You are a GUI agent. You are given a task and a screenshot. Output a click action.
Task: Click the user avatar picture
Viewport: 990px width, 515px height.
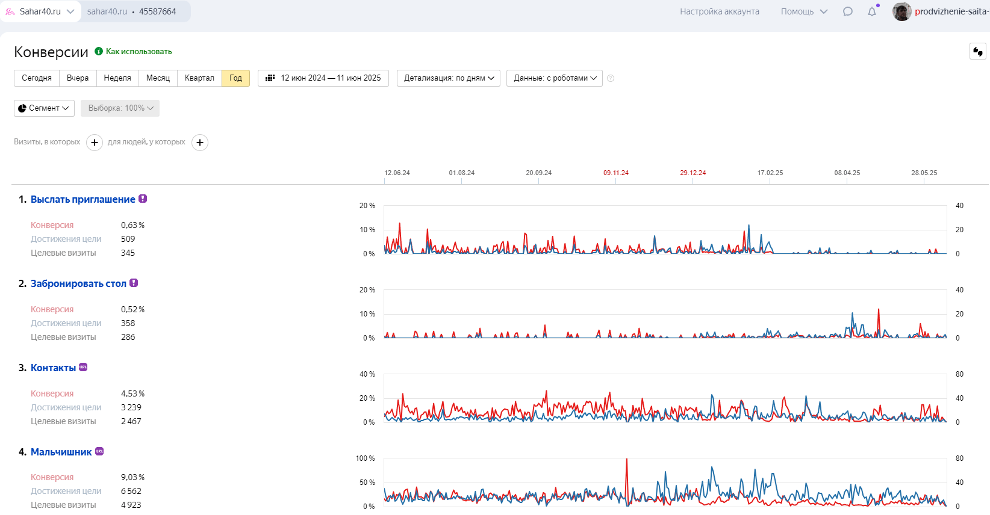coord(901,11)
